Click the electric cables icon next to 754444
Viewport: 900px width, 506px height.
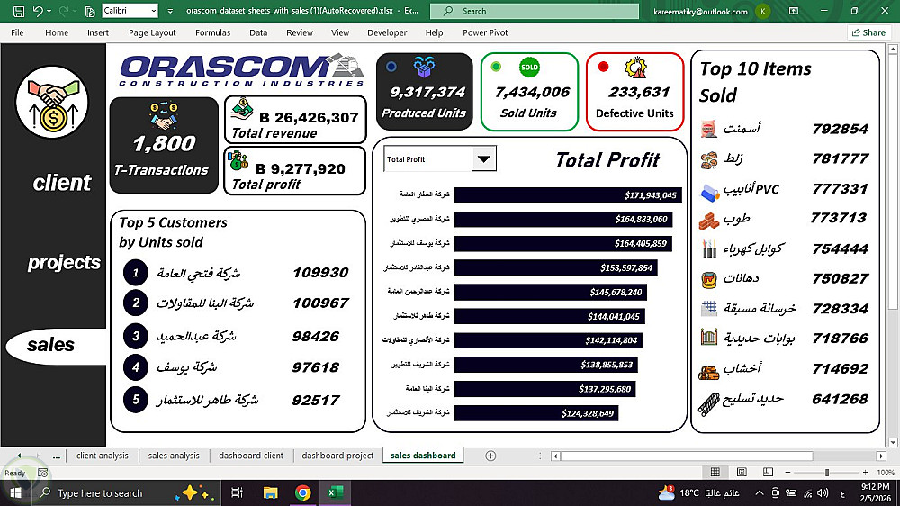(709, 248)
